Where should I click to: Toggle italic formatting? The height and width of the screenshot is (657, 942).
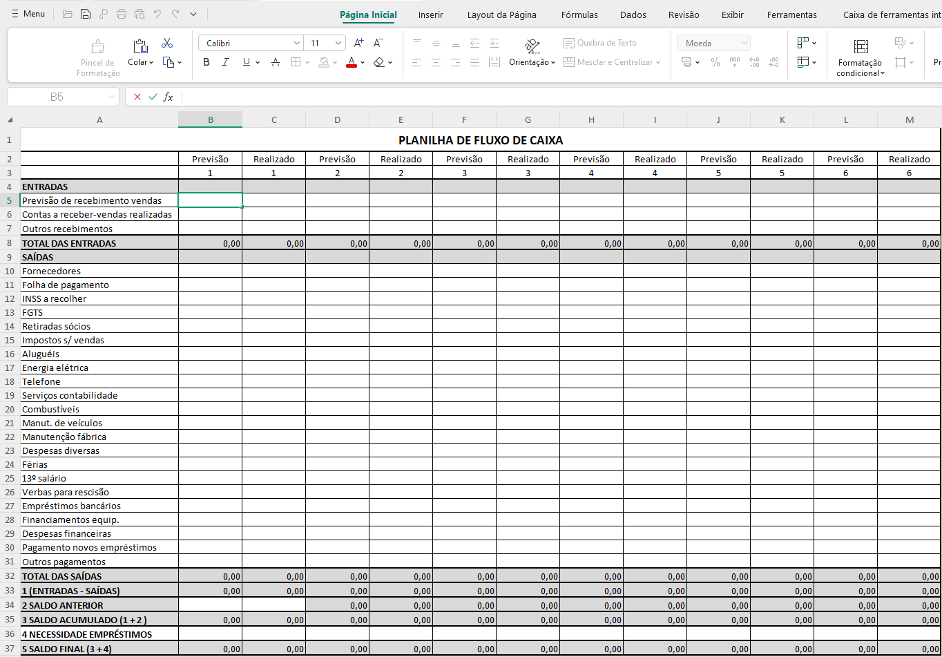click(x=225, y=62)
